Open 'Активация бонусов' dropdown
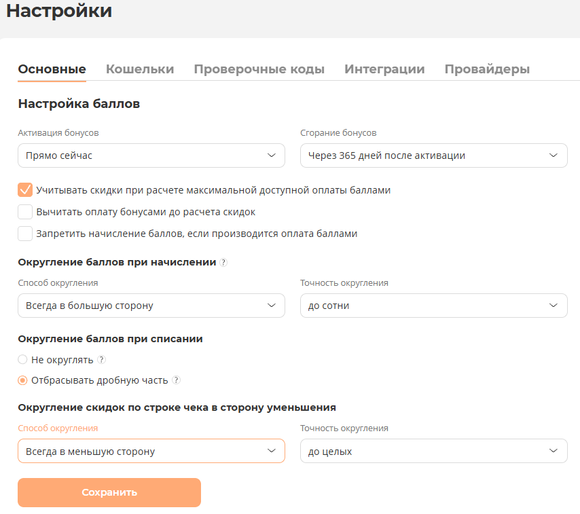 (x=151, y=155)
